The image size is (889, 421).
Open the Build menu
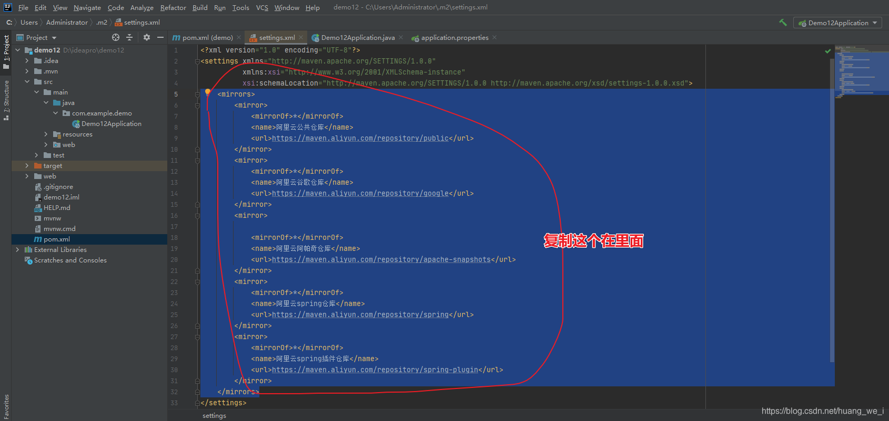pyautogui.click(x=200, y=7)
